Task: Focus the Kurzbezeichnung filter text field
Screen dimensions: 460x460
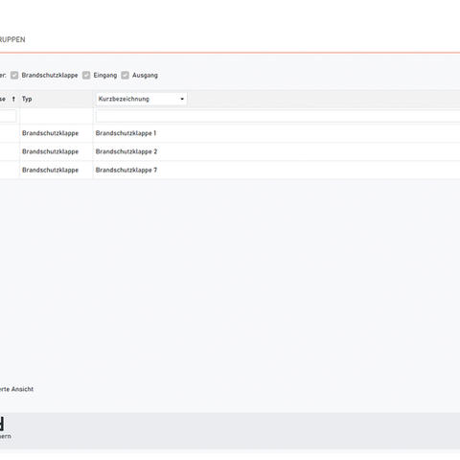Action: pos(278,116)
